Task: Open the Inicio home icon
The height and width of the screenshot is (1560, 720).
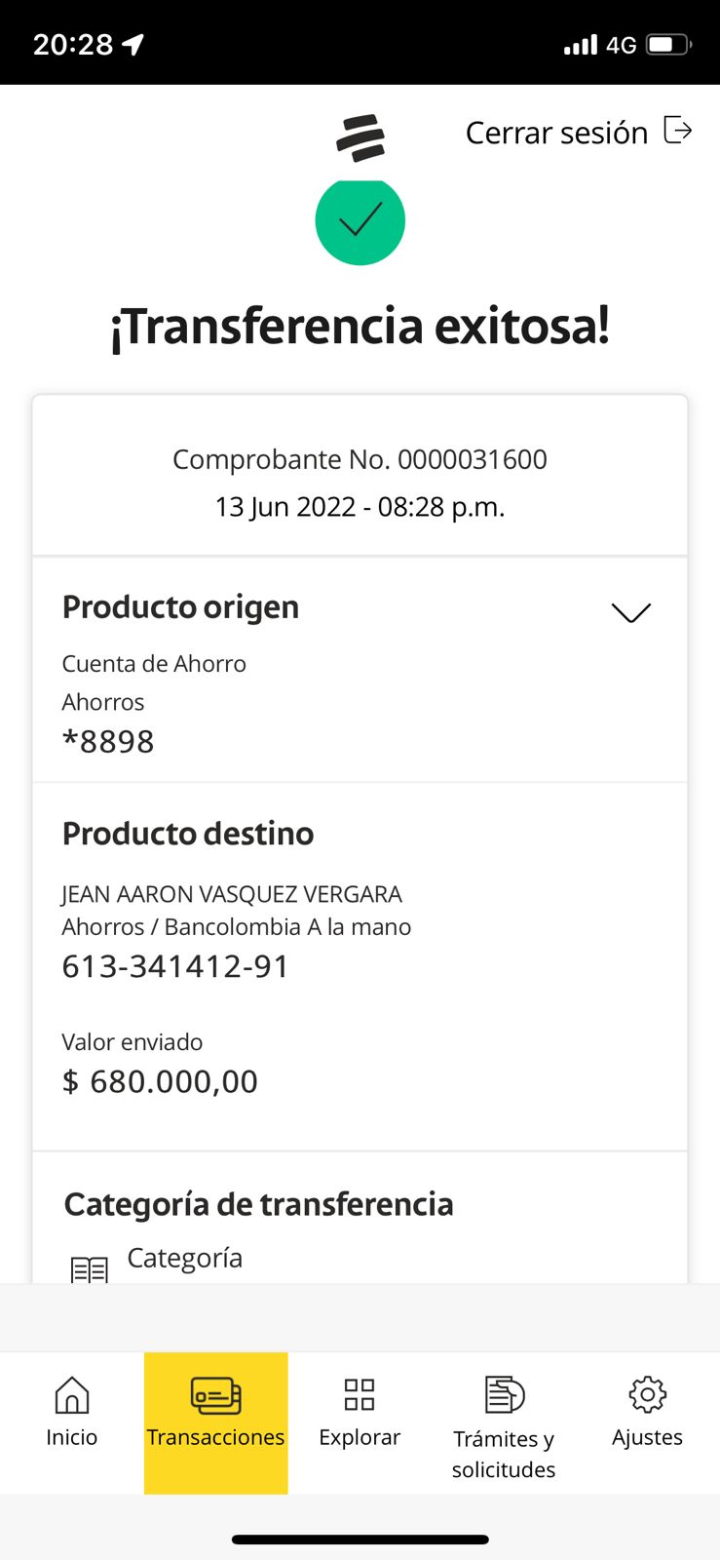Action: (x=71, y=1395)
